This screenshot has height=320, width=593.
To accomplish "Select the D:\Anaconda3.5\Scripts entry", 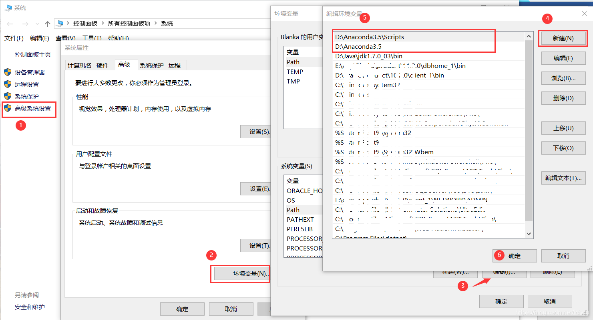I will click(x=428, y=37).
